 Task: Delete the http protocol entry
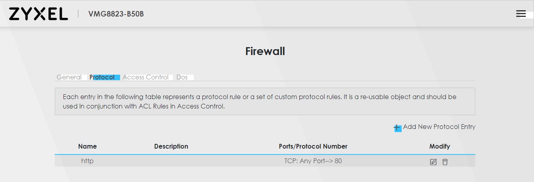click(x=445, y=162)
